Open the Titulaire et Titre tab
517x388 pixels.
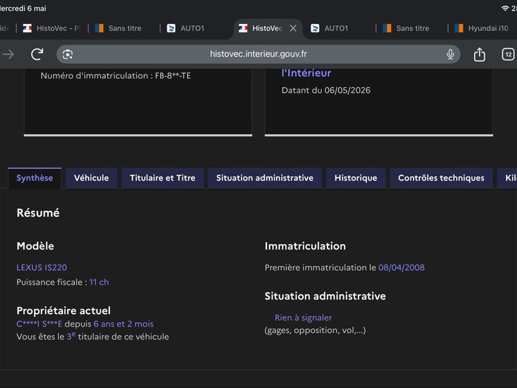pos(163,178)
